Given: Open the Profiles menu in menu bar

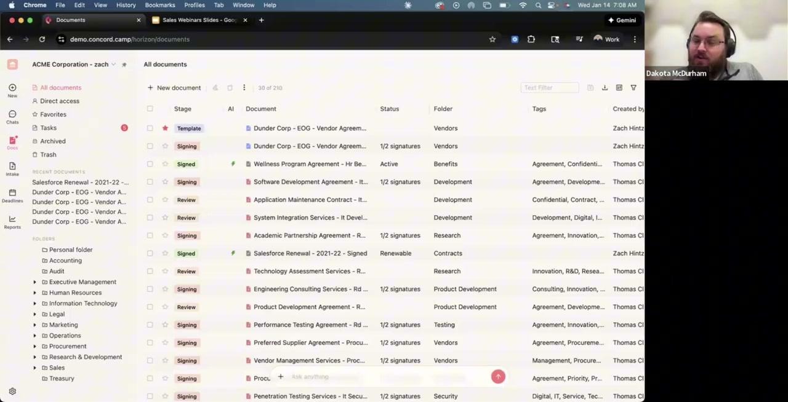Looking at the screenshot, I should coord(195,5).
